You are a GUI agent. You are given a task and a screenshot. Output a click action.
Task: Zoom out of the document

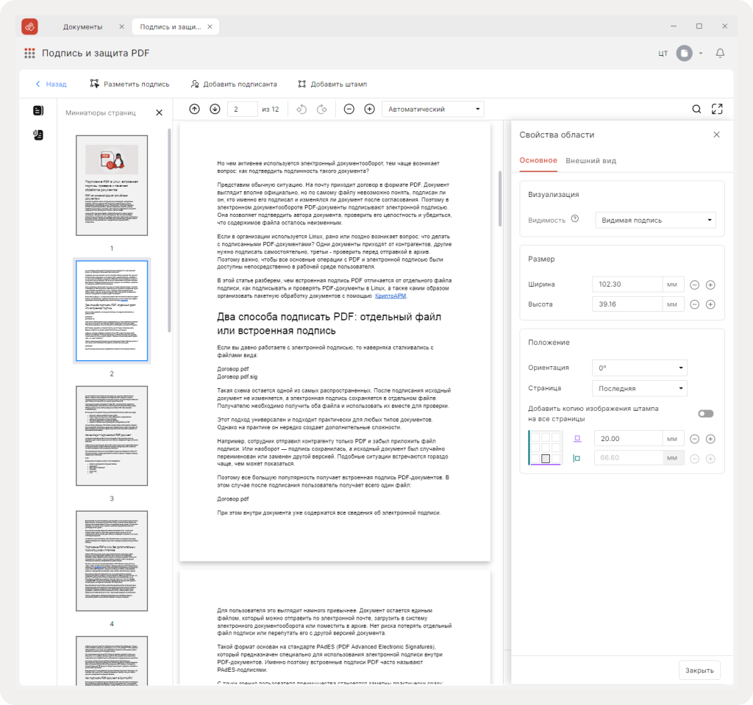click(x=349, y=109)
